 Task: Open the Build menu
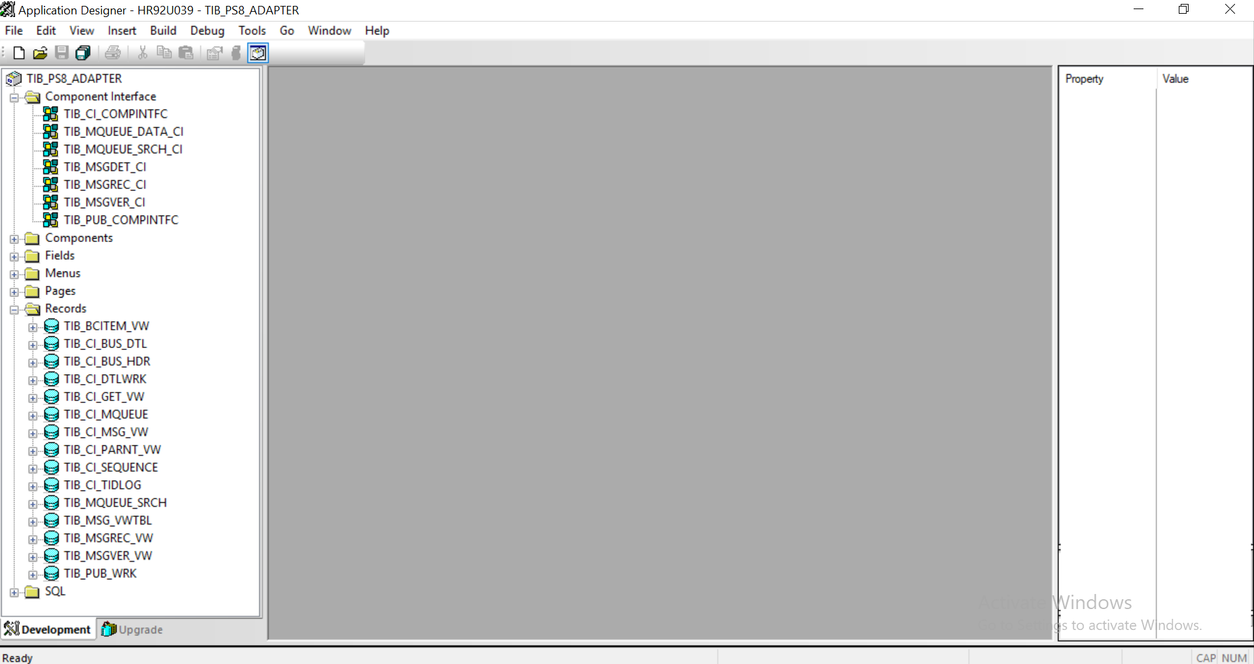163,31
